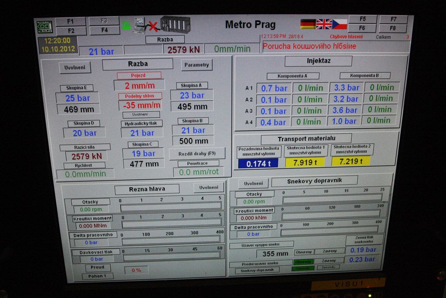Click the yellow 7.219 t value
Viewport: 446px width, 298px height.
click(351, 161)
